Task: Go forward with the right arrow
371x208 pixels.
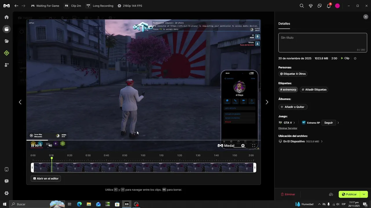Action: click(23, 6)
